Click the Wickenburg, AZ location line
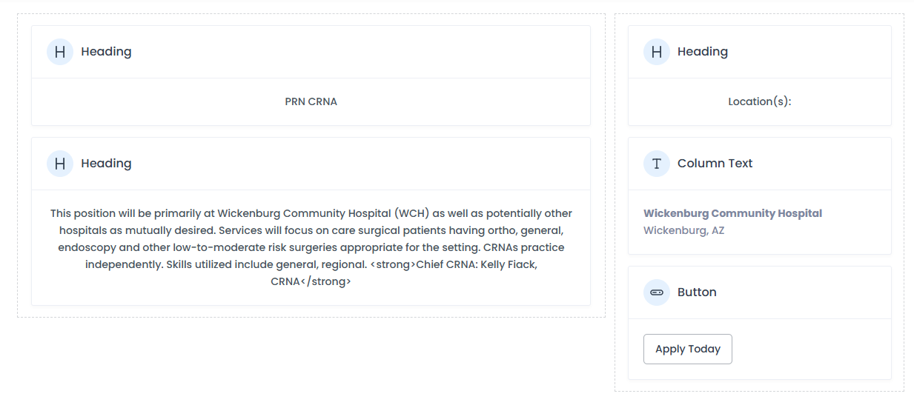Screen dimensions: 914x405 click(x=683, y=230)
